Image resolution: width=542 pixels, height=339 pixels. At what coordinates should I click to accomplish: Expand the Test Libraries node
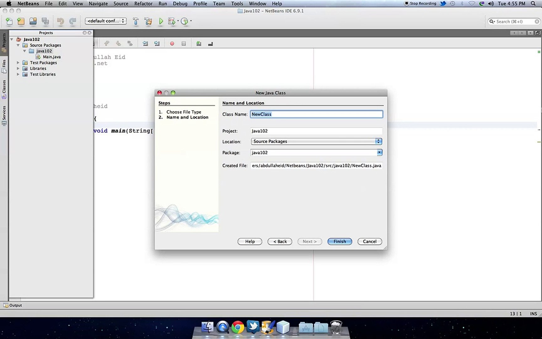[x=18, y=74]
